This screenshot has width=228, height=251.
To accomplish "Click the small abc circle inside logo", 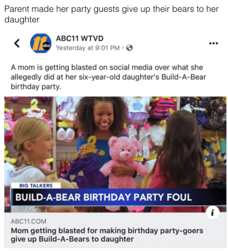I will coord(46,46).
